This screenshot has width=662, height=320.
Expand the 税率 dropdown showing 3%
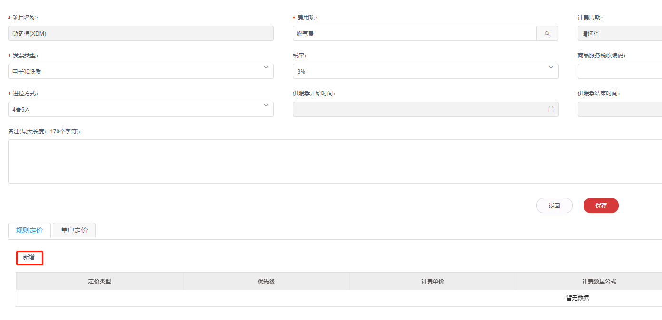(425, 71)
